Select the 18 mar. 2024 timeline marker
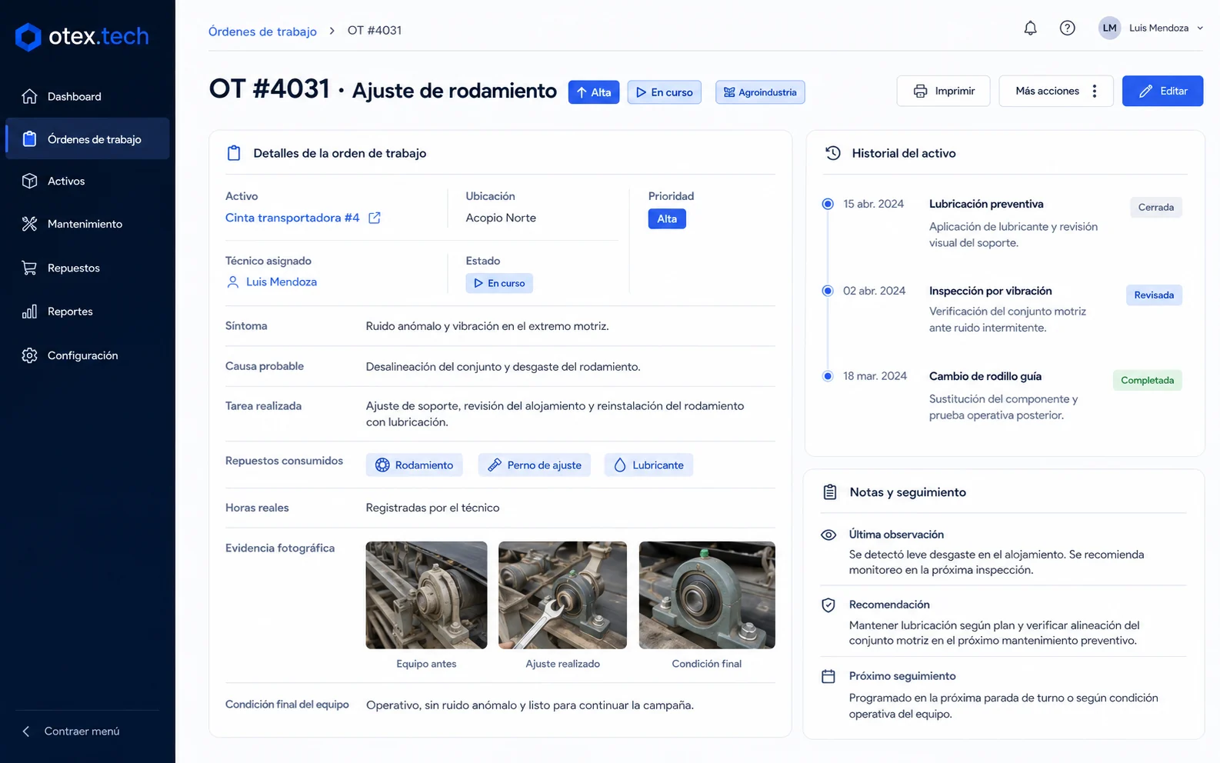 coord(828,376)
